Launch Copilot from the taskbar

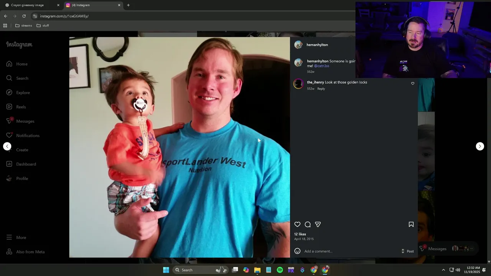click(246, 270)
